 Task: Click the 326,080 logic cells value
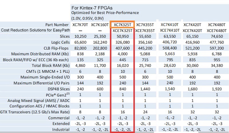tap(122, 42)
